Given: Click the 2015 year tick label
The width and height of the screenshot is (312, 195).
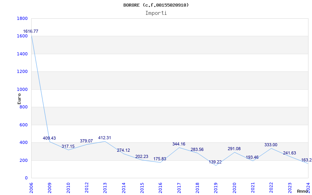Looking at the screenshot, I should [142, 188].
